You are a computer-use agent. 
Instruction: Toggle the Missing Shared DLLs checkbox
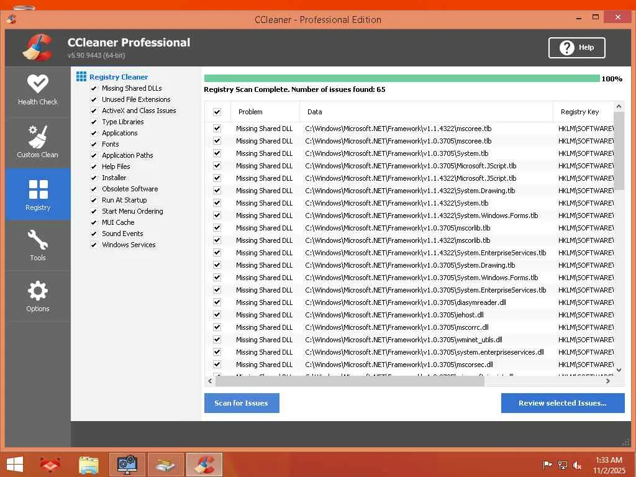[x=94, y=88]
